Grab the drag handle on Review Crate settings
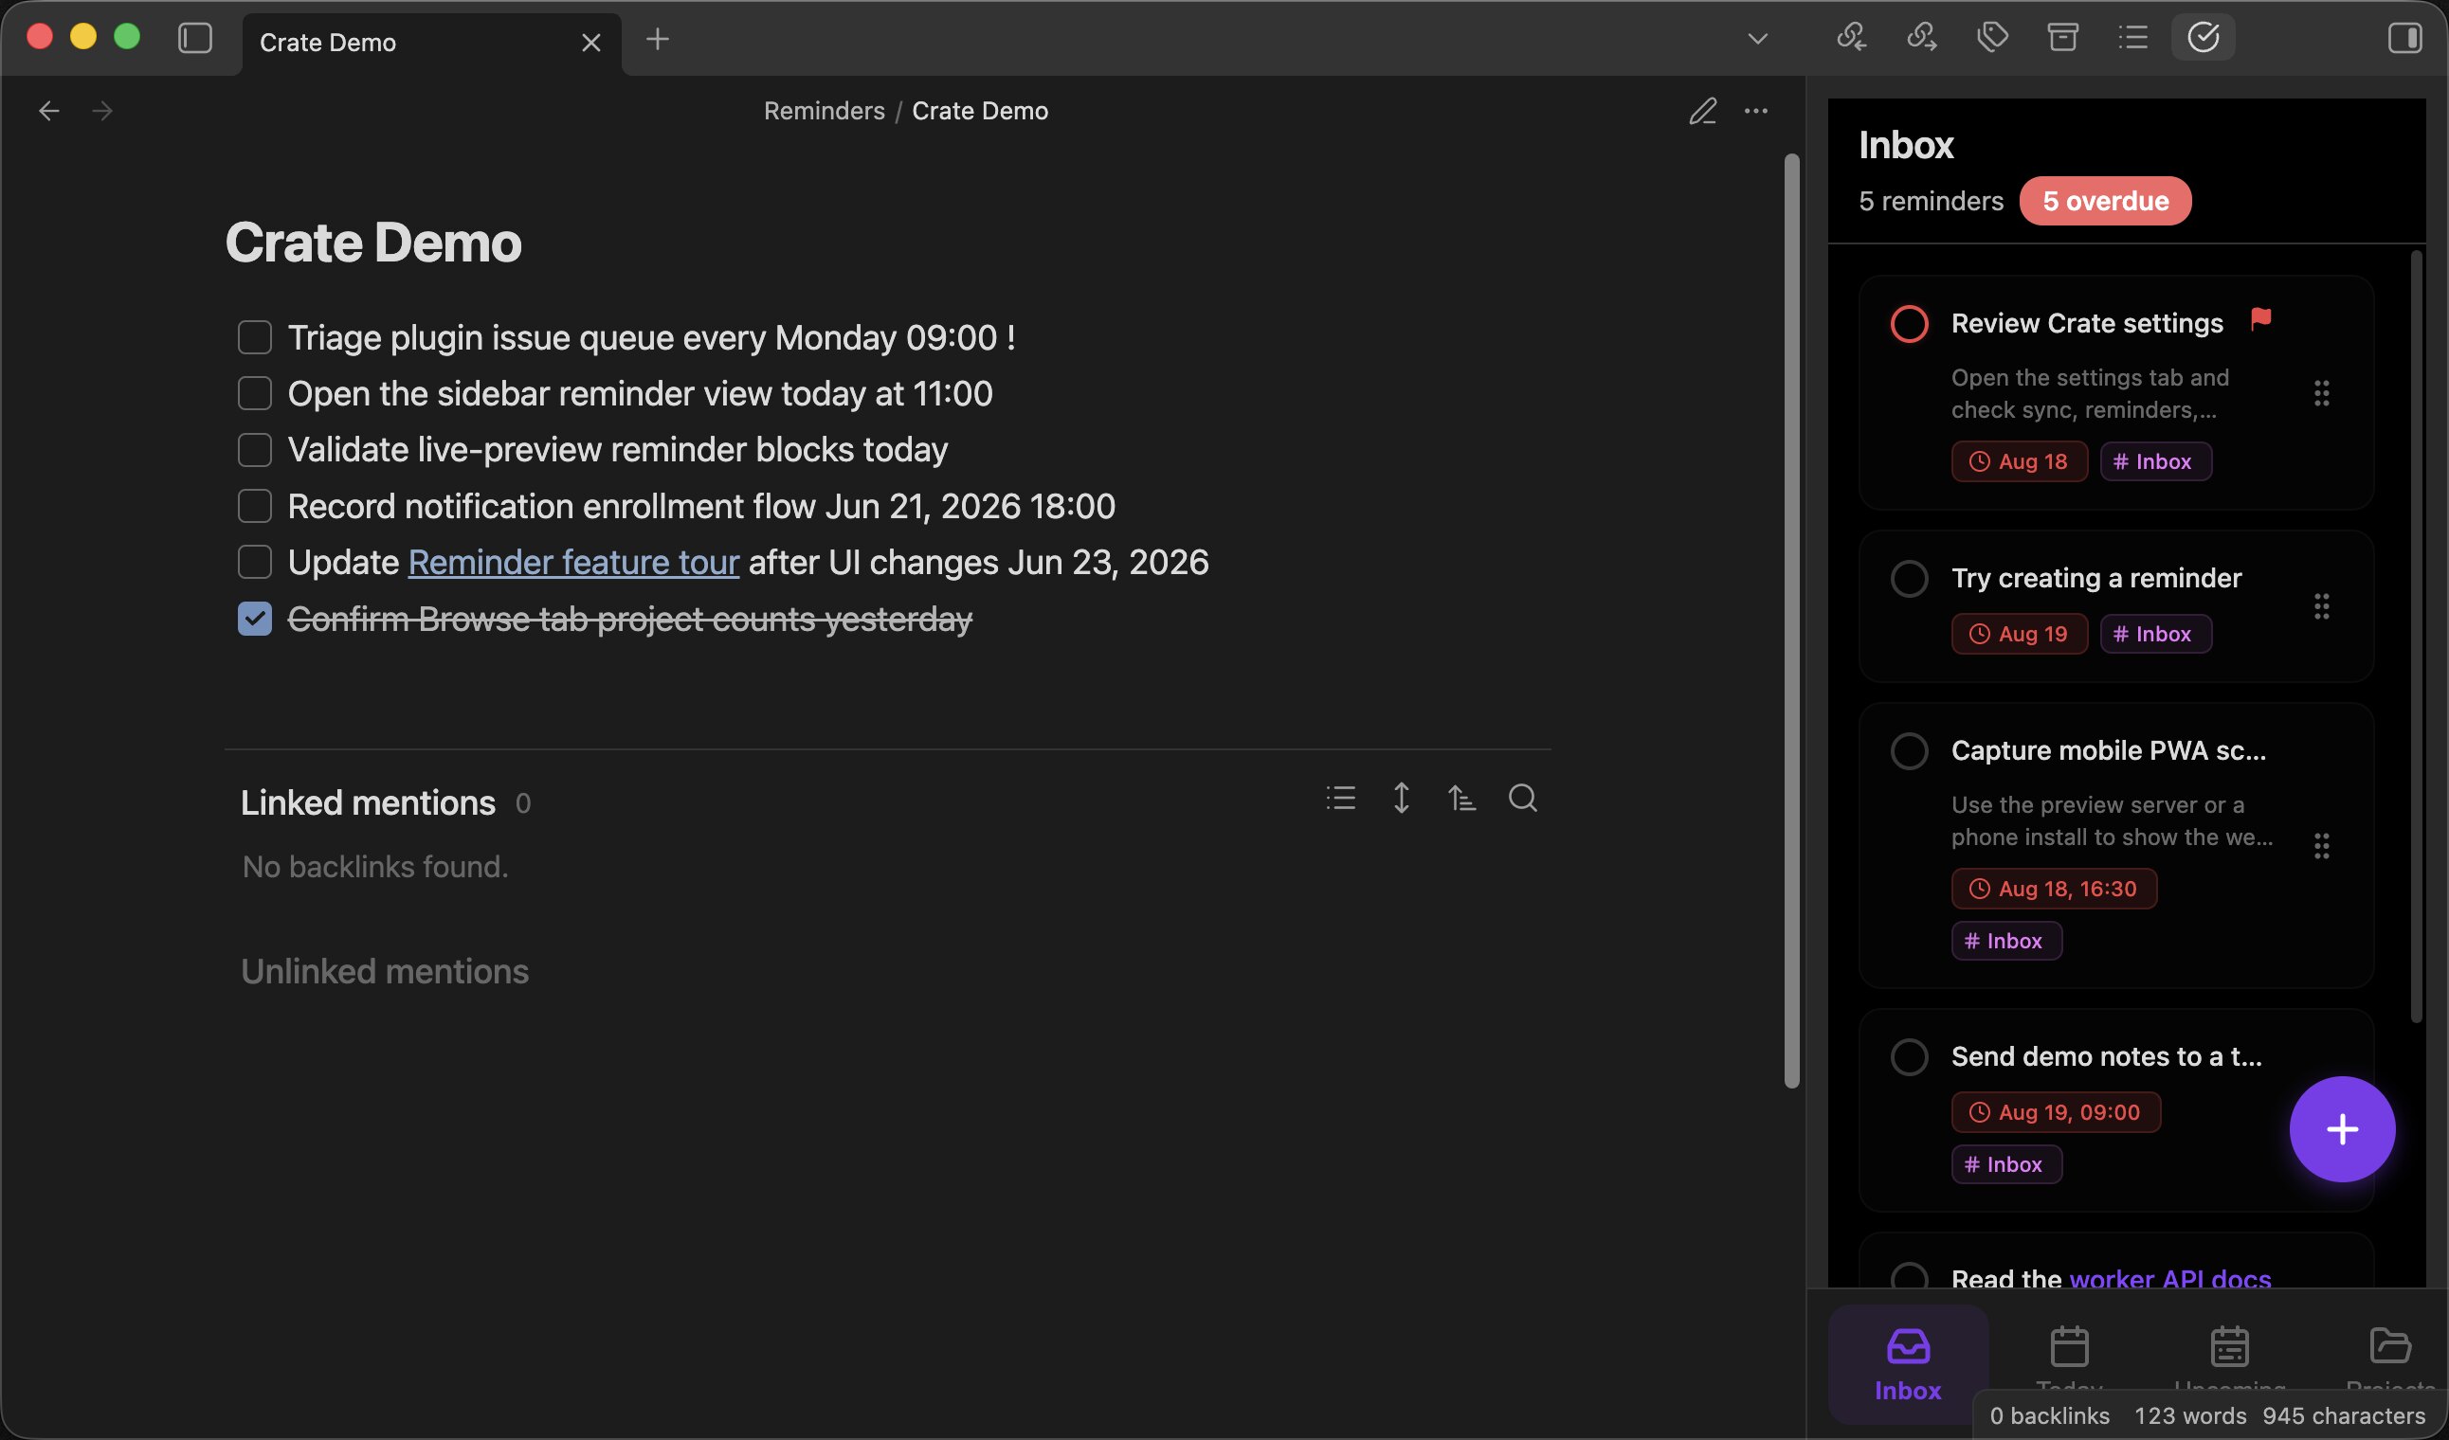 (2321, 393)
